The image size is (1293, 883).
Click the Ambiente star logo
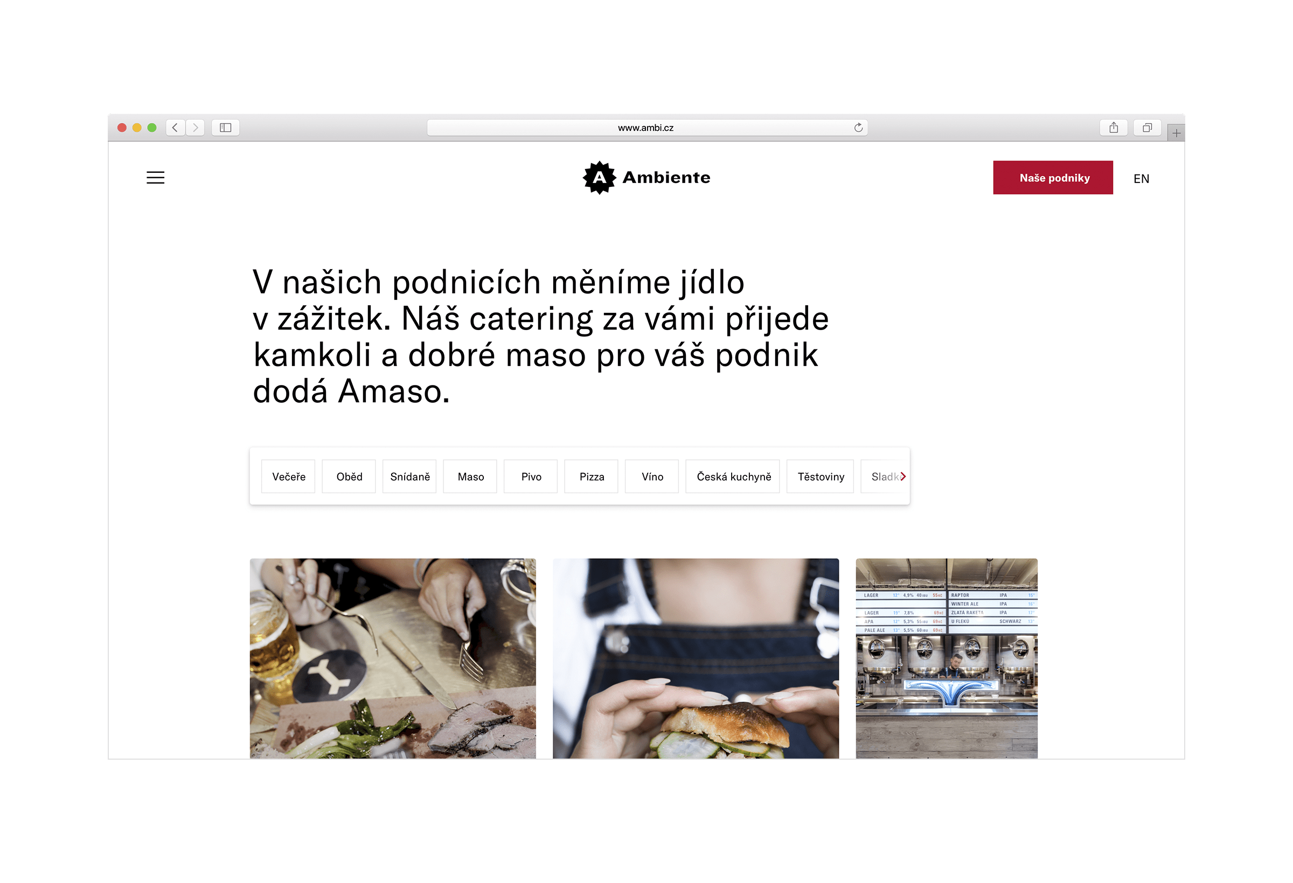click(599, 178)
